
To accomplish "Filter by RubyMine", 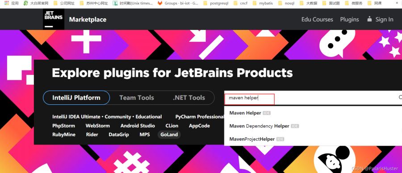I will tap(64, 134).
